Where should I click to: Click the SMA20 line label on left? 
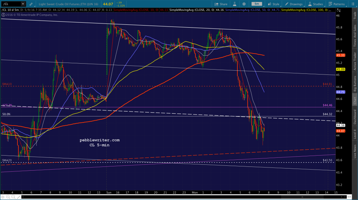7,160
